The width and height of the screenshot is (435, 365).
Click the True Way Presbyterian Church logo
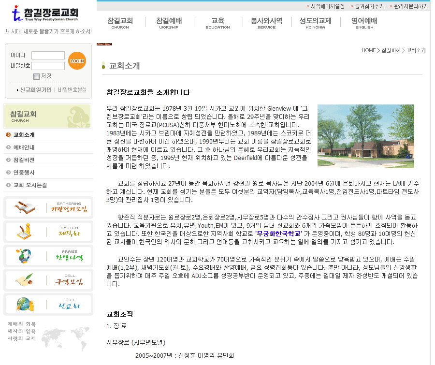click(x=47, y=15)
